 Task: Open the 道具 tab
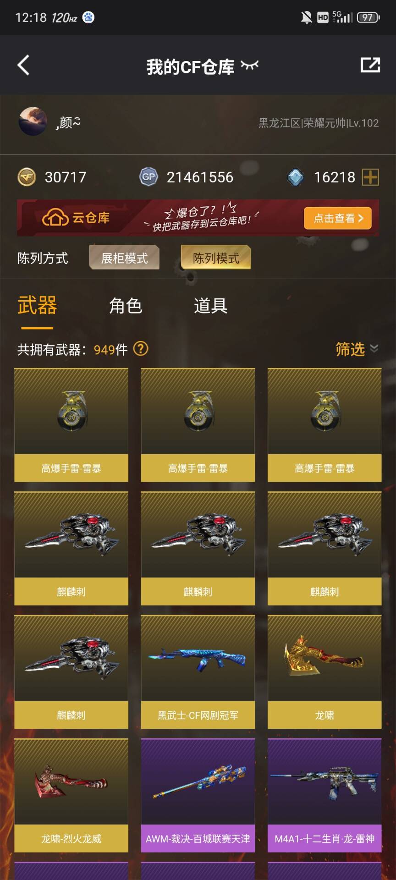click(210, 306)
